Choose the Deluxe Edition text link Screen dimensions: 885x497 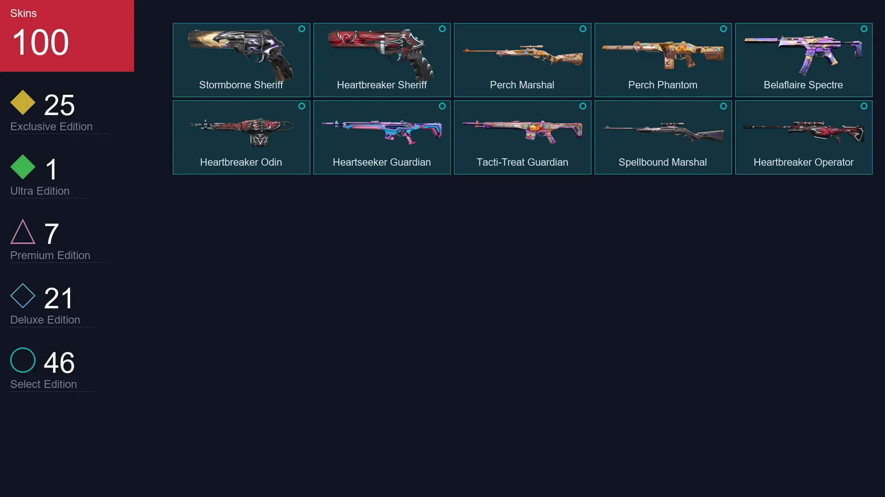click(45, 319)
